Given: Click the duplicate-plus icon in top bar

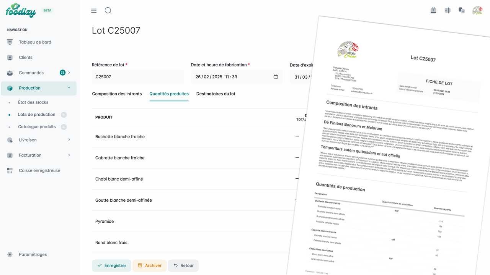Looking at the screenshot, I should pos(462,11).
